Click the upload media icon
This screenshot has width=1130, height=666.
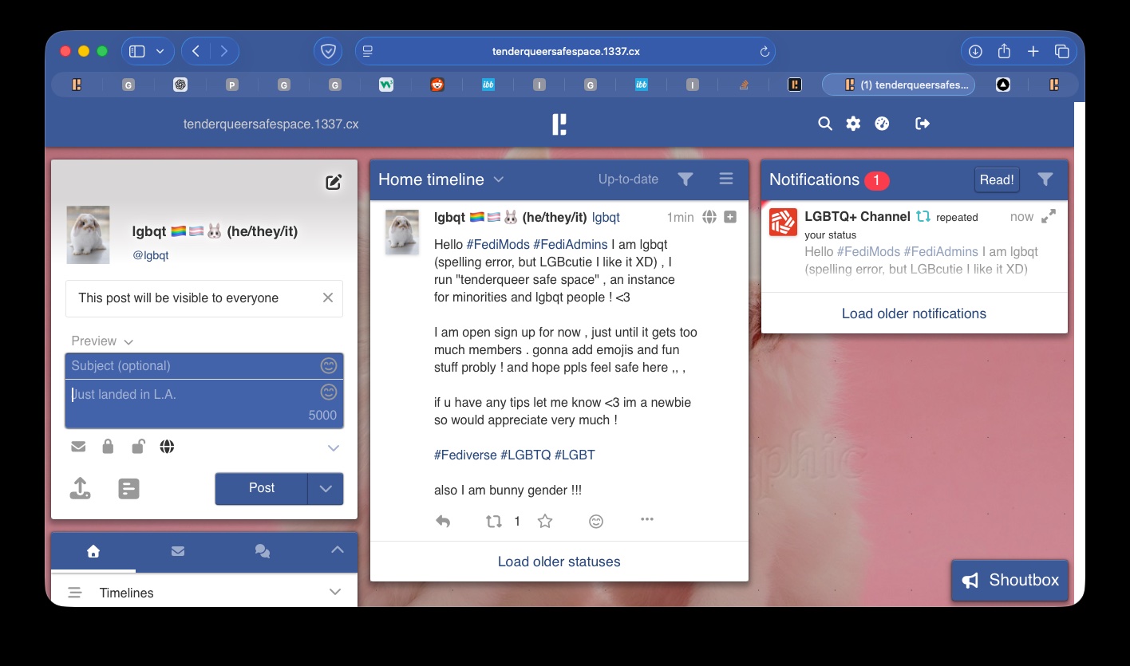[80, 488]
